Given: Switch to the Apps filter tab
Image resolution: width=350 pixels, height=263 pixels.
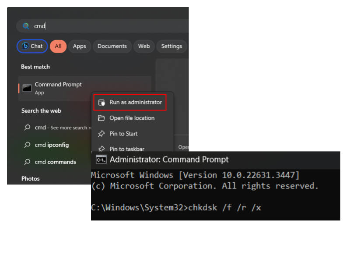Looking at the screenshot, I should point(80,46).
